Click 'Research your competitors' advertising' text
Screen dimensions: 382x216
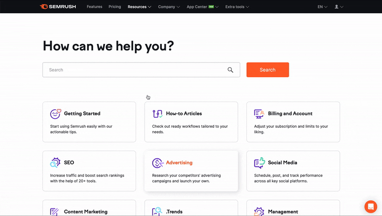[x=186, y=178]
